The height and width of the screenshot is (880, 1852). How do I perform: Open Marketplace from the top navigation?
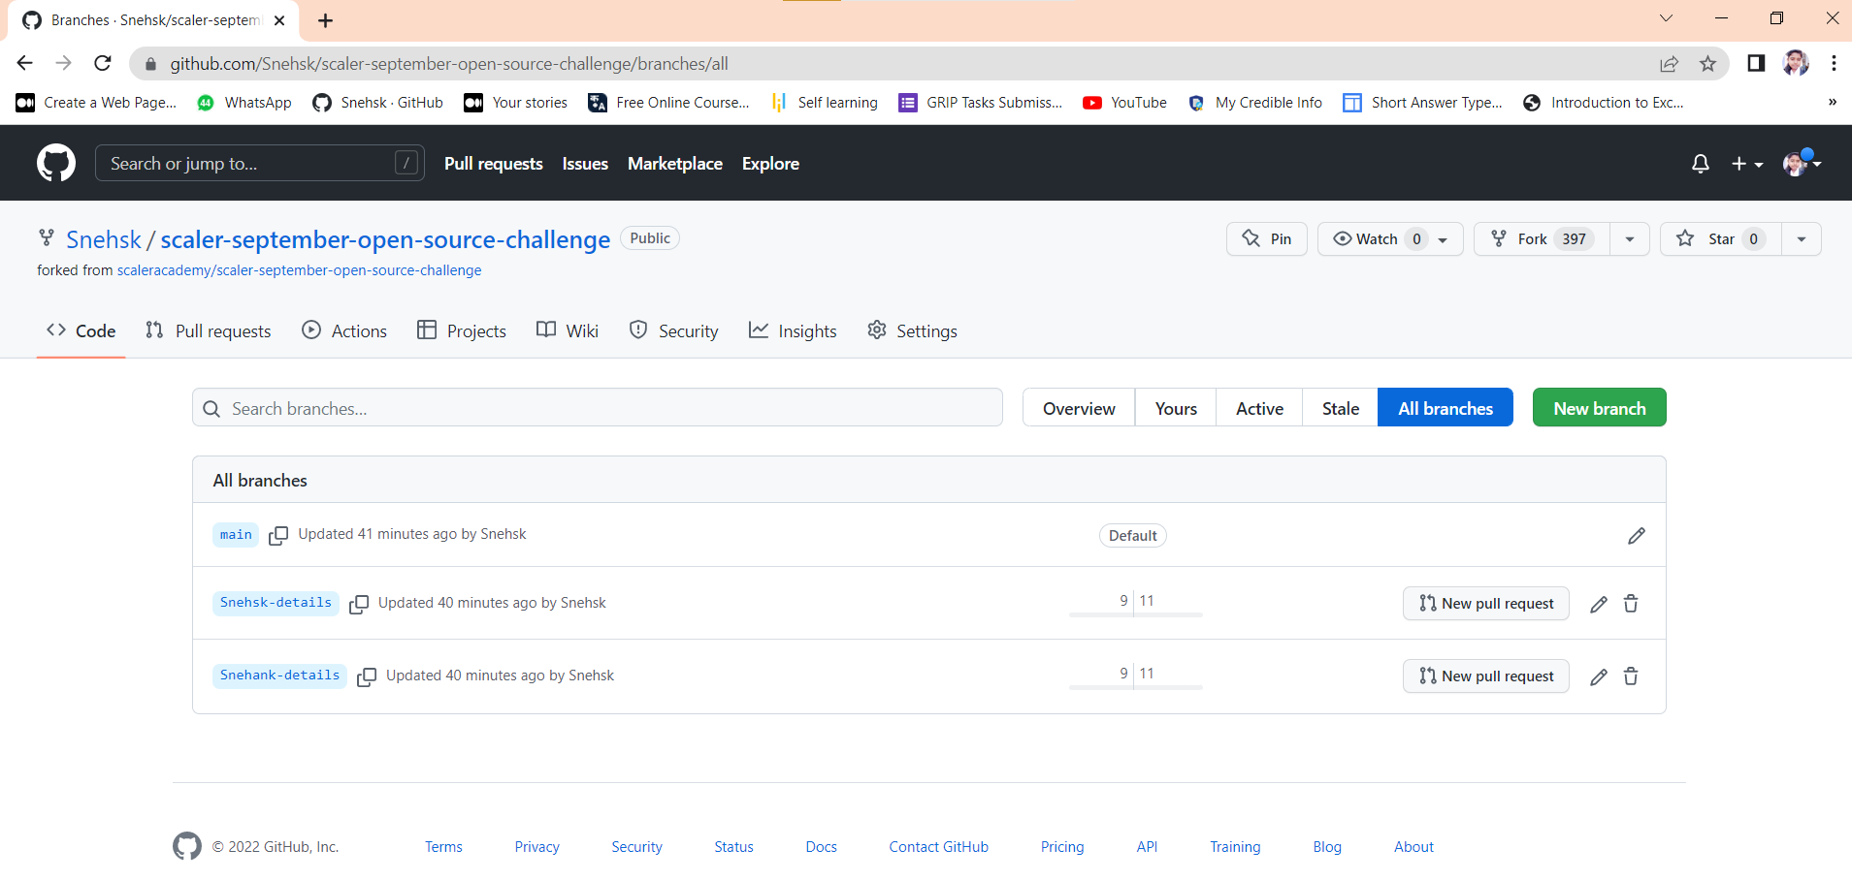tap(674, 163)
